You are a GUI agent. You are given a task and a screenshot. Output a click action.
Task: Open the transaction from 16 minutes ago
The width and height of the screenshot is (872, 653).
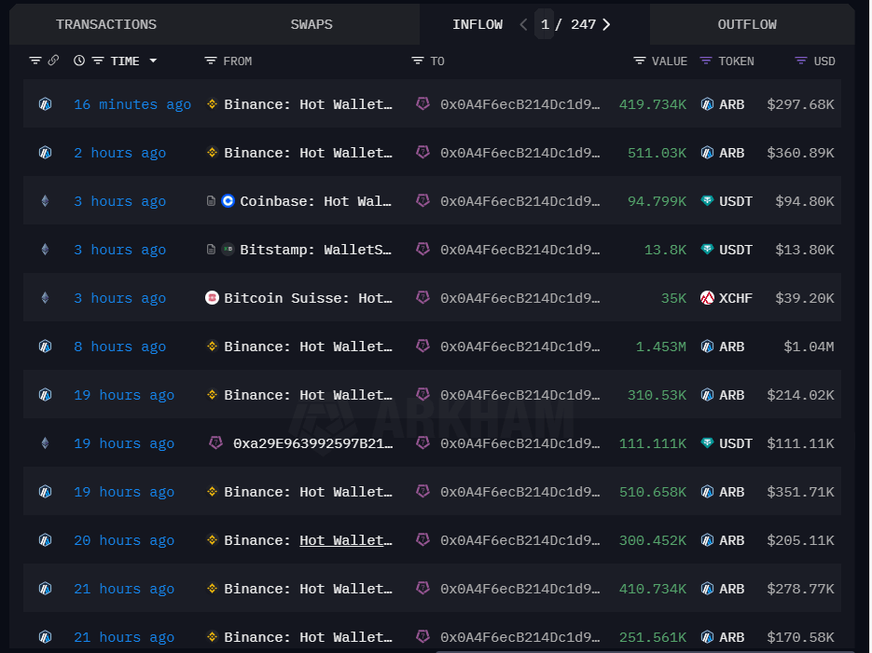(131, 104)
